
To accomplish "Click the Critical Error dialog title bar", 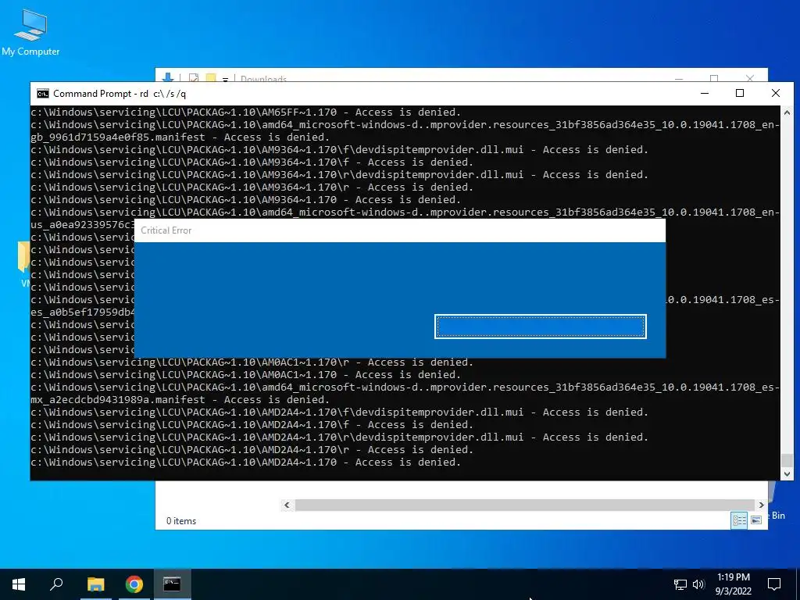I will 399,230.
